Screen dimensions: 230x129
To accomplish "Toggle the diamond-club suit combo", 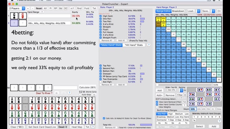I will [x=209, y=104].
